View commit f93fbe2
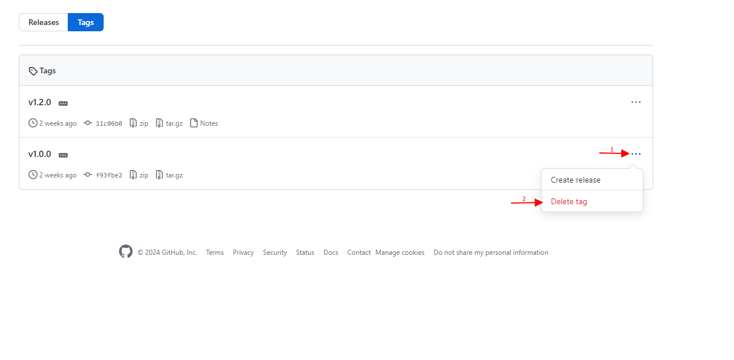 point(108,175)
